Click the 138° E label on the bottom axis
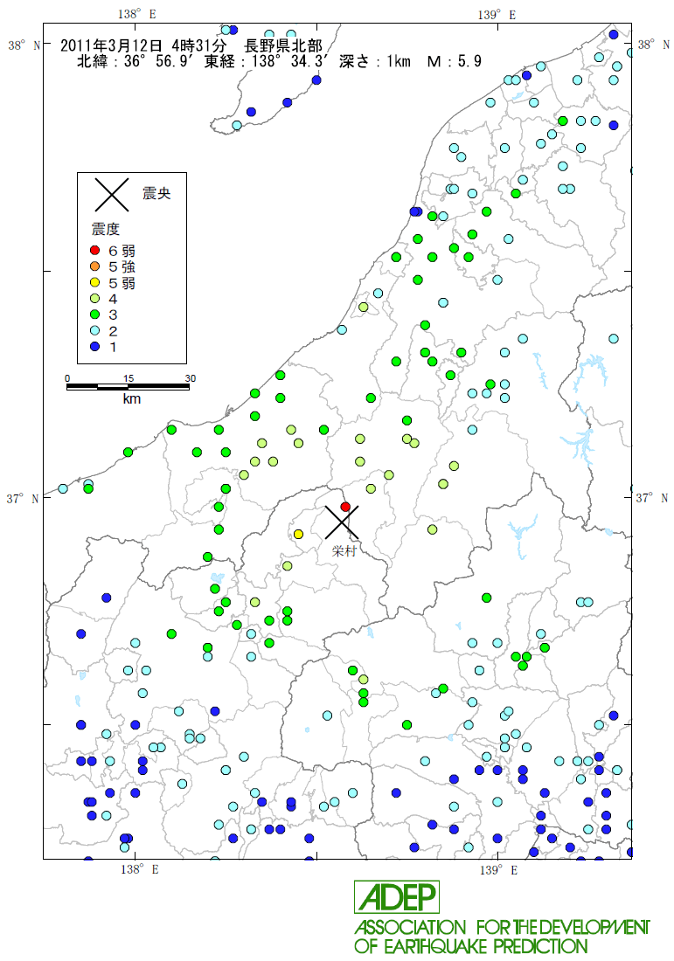Screen dimensions: 674x961 pyautogui.click(x=139, y=869)
